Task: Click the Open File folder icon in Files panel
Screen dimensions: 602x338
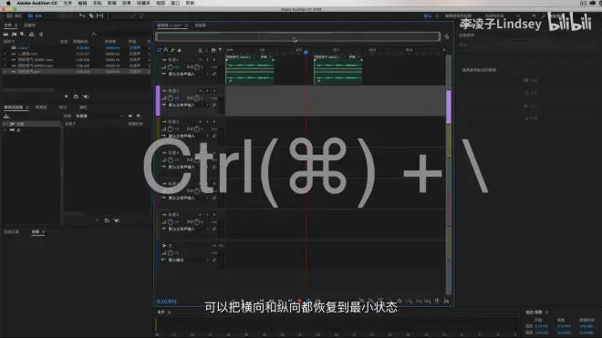Action: [x=6, y=34]
